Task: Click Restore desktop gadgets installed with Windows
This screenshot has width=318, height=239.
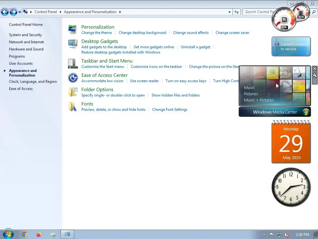Action: pos(121,52)
